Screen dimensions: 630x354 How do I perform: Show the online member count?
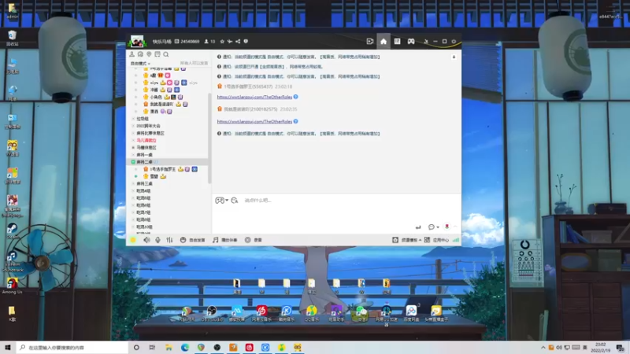click(x=209, y=42)
